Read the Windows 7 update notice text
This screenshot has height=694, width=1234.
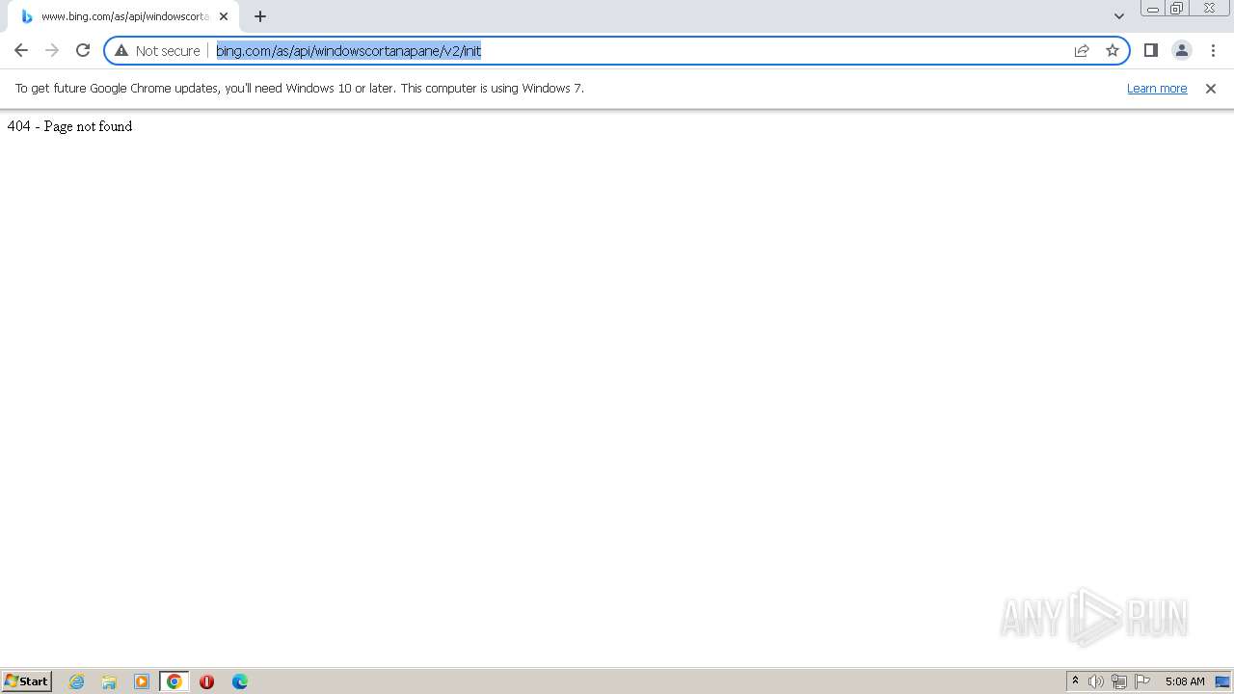pyautogui.click(x=300, y=88)
